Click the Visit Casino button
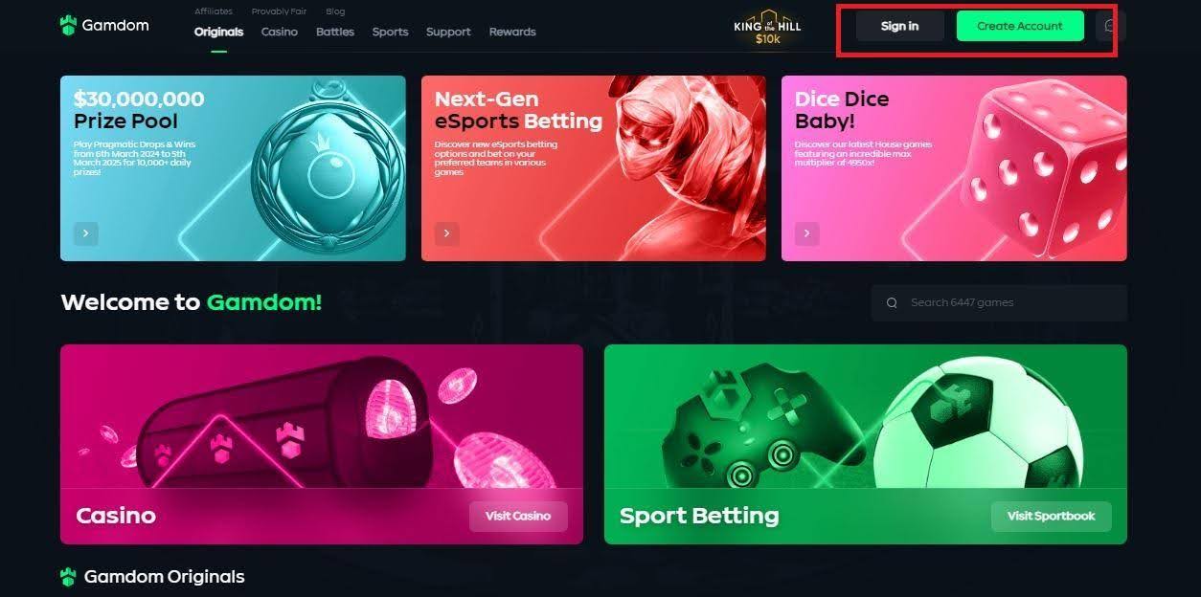The height and width of the screenshot is (597, 1201). point(518,516)
